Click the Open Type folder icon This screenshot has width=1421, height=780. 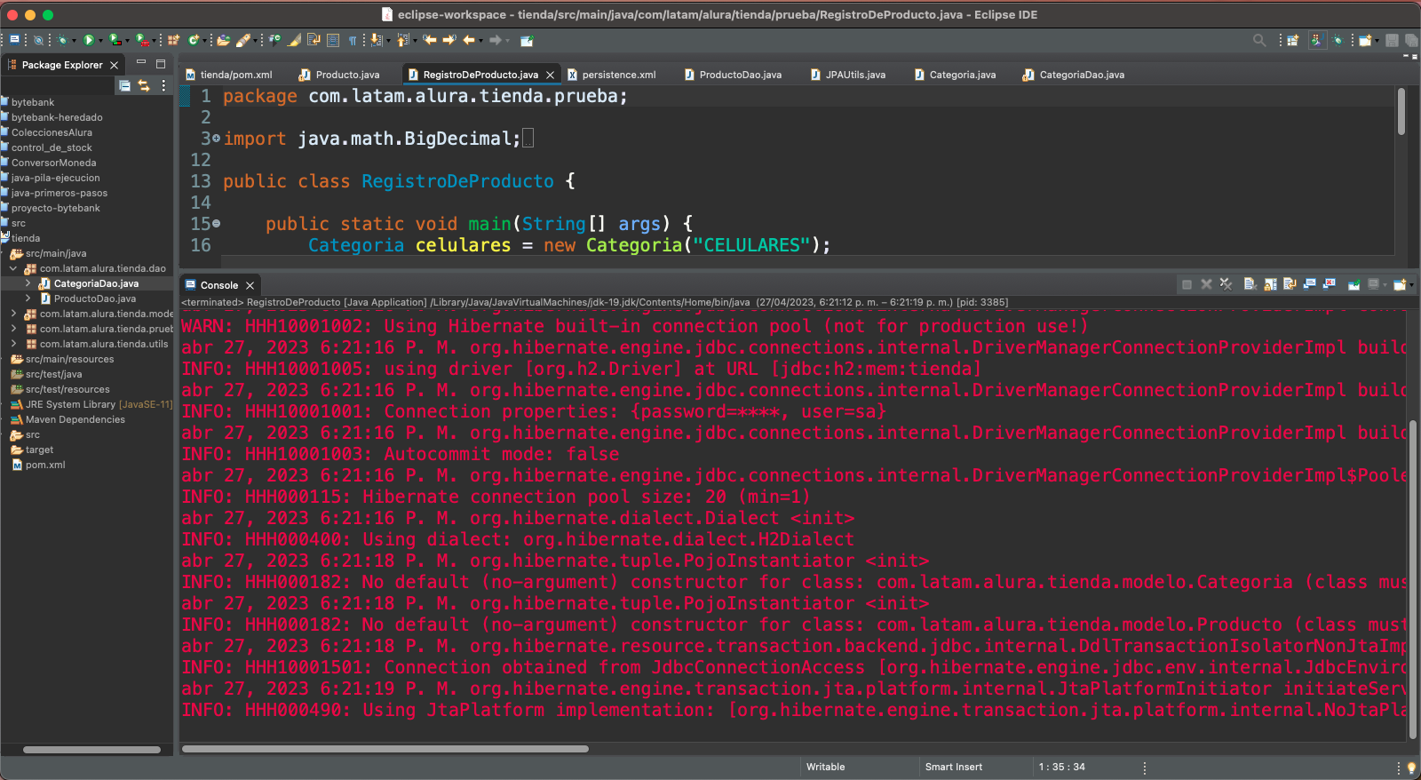223,40
